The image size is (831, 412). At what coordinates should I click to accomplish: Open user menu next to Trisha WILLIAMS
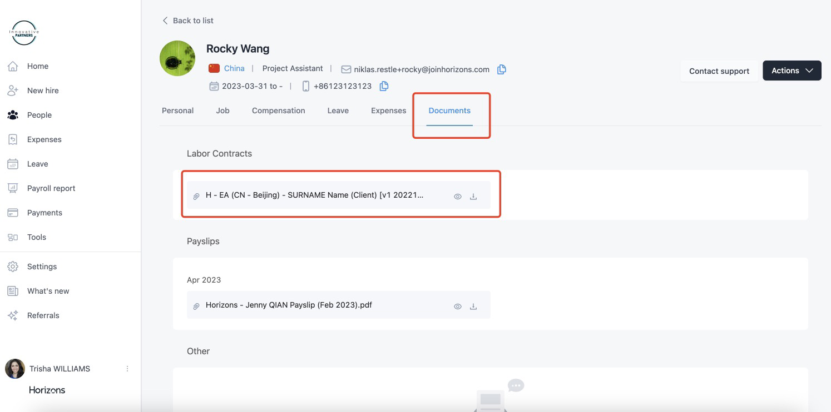point(127,369)
